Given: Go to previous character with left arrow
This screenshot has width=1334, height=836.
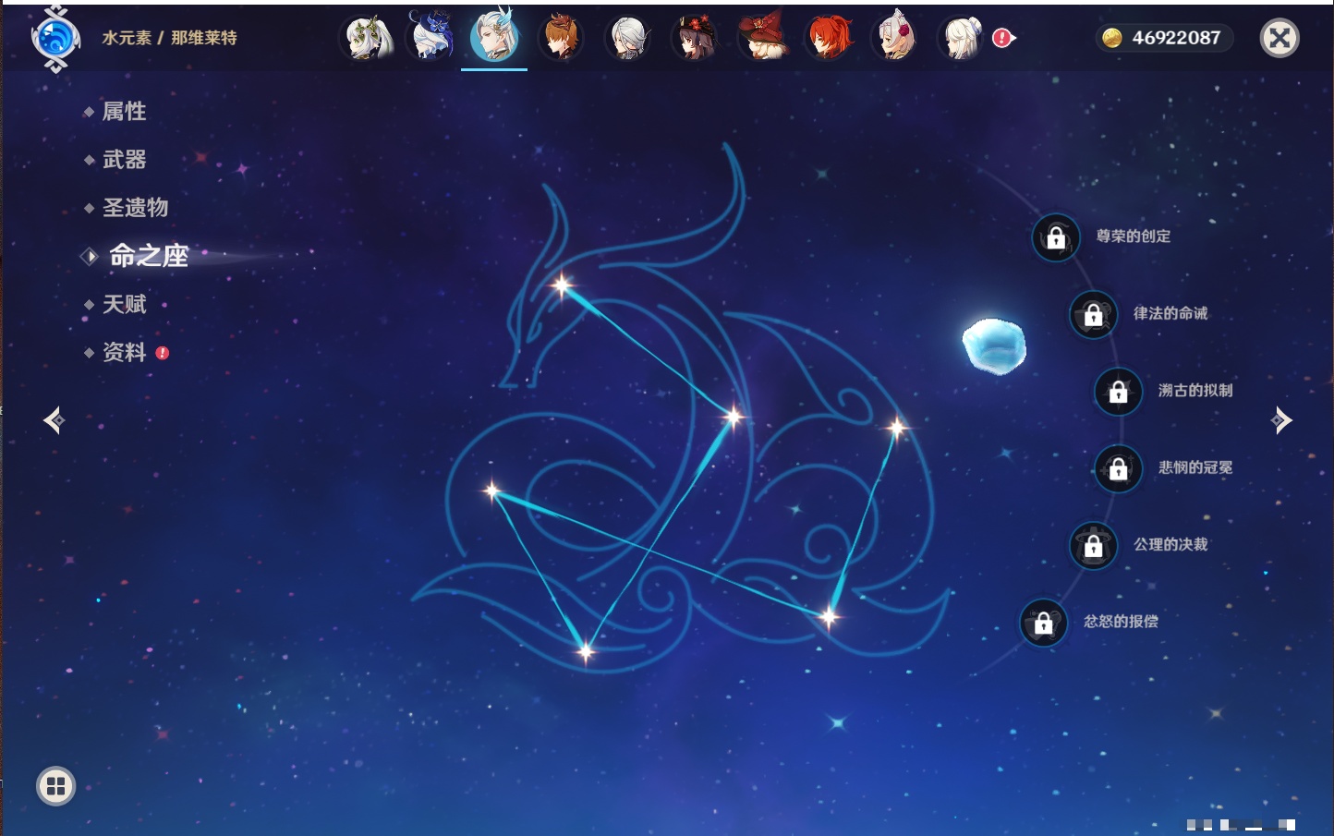Looking at the screenshot, I should [54, 420].
